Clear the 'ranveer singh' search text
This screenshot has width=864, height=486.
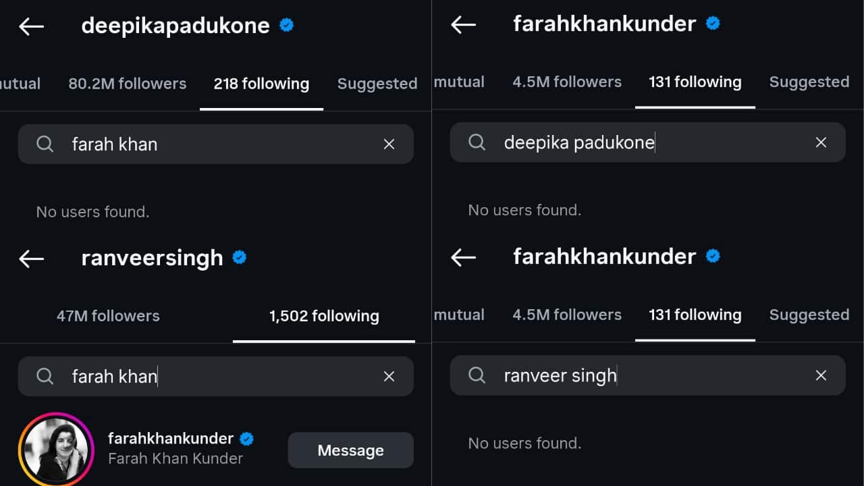(x=821, y=375)
